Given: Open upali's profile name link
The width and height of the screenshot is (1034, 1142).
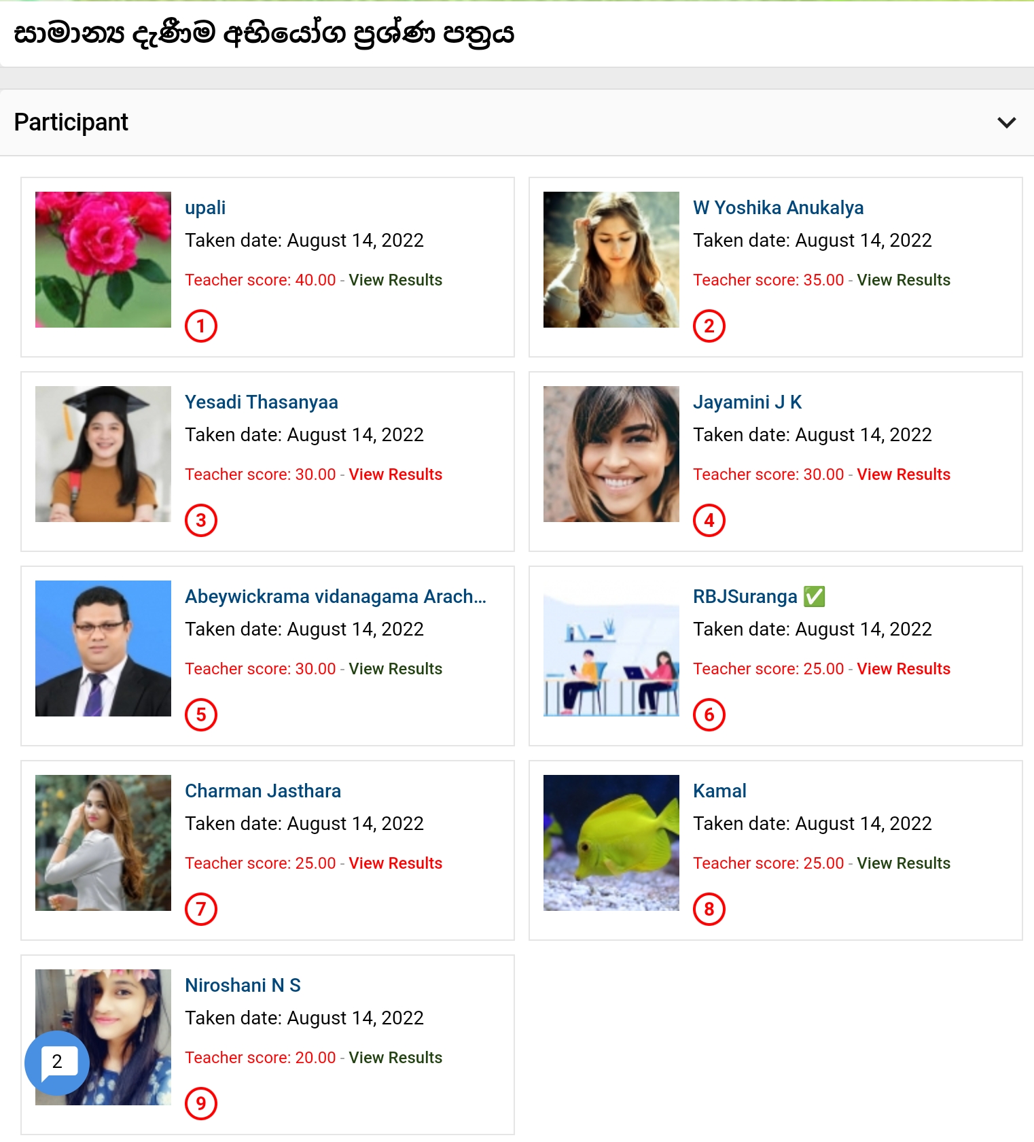Looking at the screenshot, I should (205, 208).
